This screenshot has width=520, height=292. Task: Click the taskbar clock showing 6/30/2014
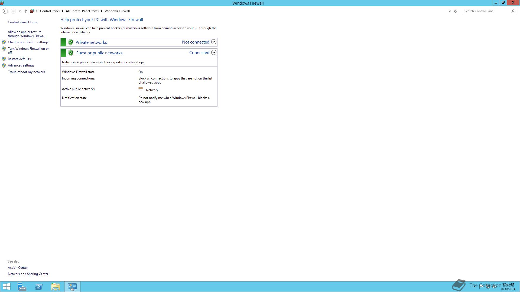(508, 287)
